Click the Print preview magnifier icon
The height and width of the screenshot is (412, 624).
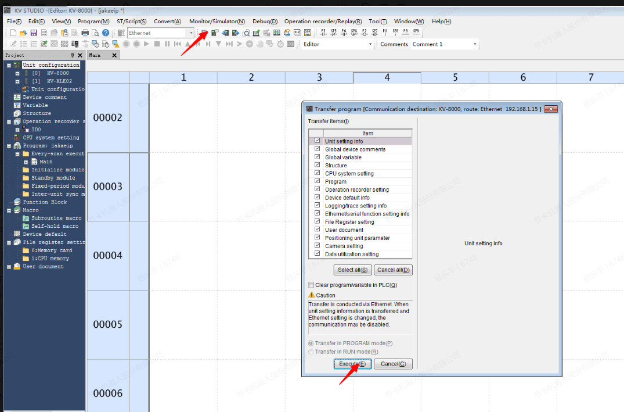point(95,33)
